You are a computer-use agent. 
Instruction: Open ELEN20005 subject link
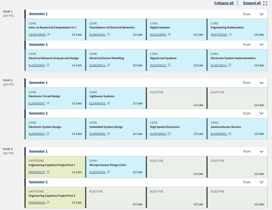pyautogui.click(x=97, y=35)
